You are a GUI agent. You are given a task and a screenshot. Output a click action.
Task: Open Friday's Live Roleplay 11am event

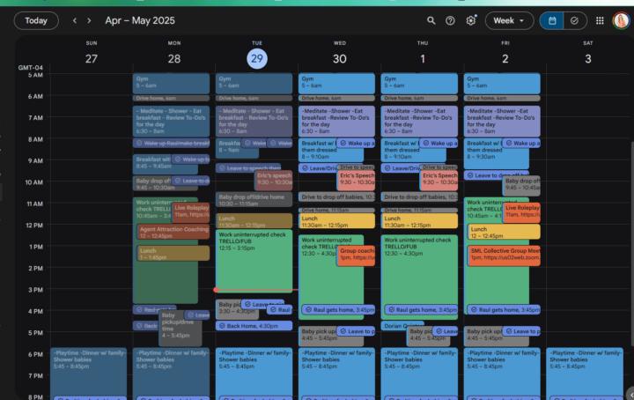(x=521, y=212)
